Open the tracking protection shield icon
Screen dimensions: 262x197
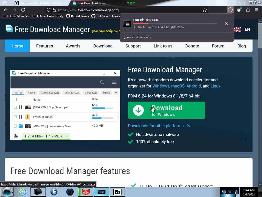pyautogui.click(x=48, y=10)
